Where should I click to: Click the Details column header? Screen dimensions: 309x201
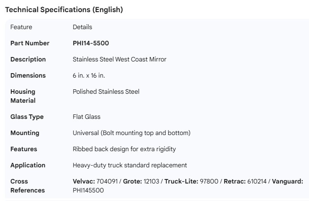pos(82,27)
